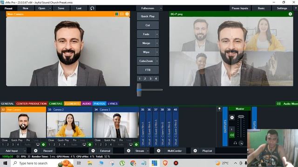
Task: Toggle overlay 1 in the transition panel
Action: [x=140, y=78]
